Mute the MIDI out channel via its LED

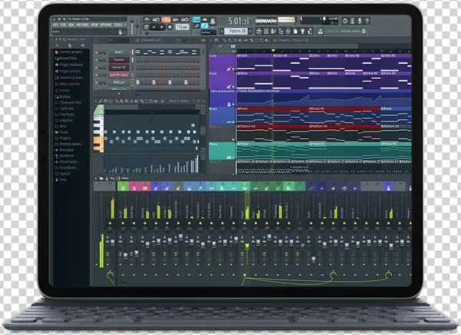click(x=96, y=83)
